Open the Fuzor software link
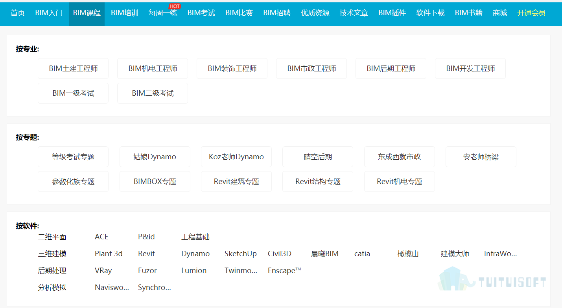Viewport: 562px width, 308px height. click(x=147, y=271)
